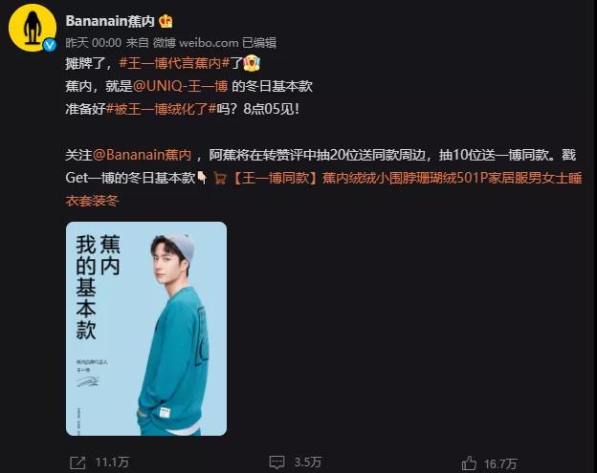This screenshot has height=473, width=597.
Task: Click the crying-laugh emoji in post
Action: [x=252, y=63]
